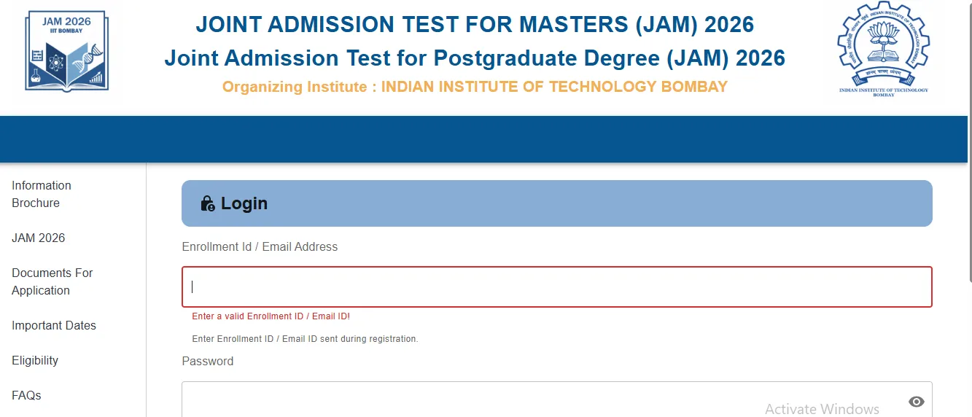
Task: Click the 'Joint Admission Test for Masters' heading
Action: tap(474, 25)
